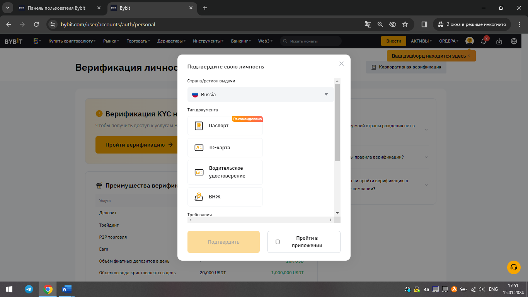Click the Google Translate icon in address bar
Viewport: 528px width, 297px height.
[x=368, y=24]
